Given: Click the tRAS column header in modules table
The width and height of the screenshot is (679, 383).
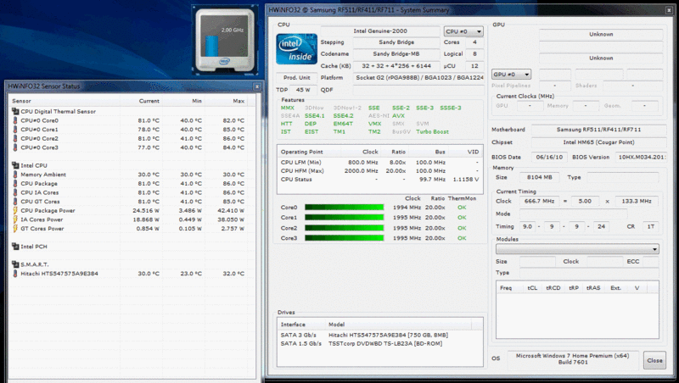Looking at the screenshot, I should (593, 288).
